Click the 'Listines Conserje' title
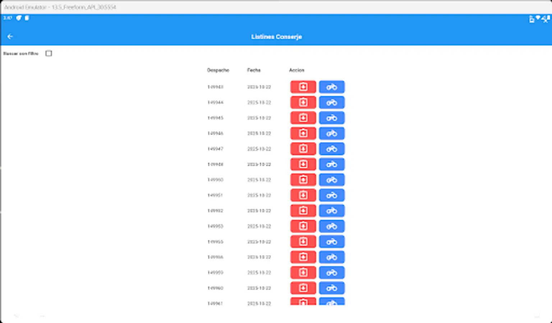 pos(276,37)
